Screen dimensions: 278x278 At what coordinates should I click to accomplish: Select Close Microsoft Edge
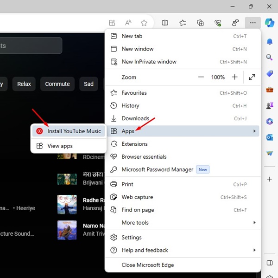[x=183, y=265]
